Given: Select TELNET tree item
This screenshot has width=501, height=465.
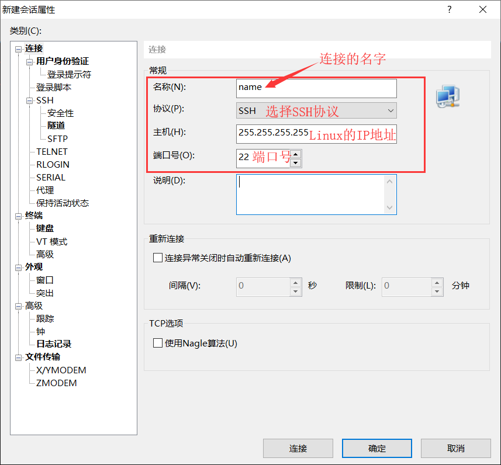Looking at the screenshot, I should 52,151.
